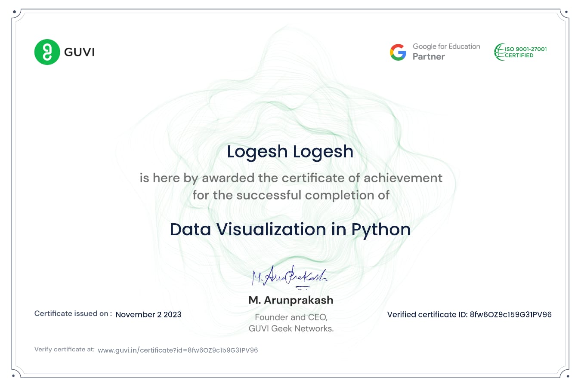581x387 pixels.
Task: Click the 'Verify certificate at:' label
Action: 65,349
